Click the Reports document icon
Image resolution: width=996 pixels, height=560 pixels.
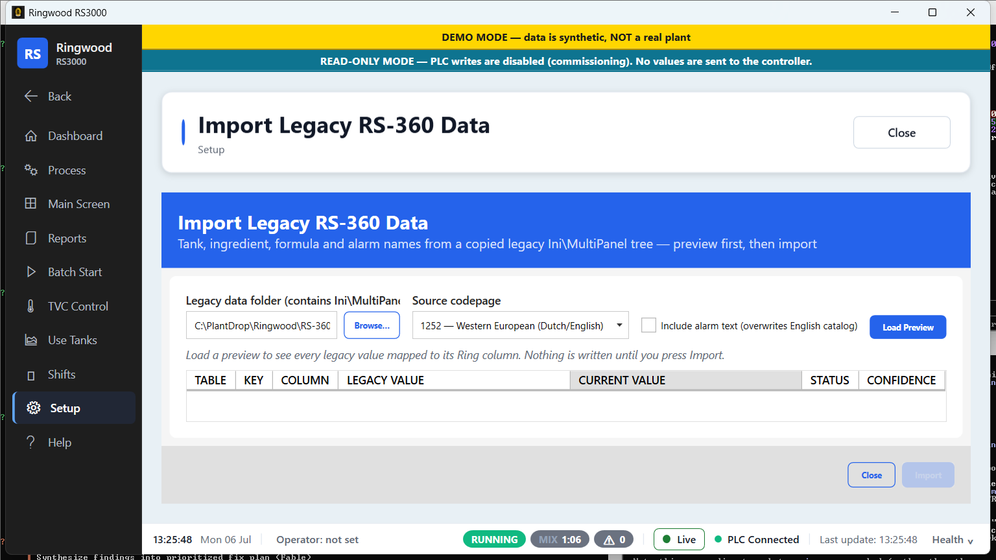30,238
